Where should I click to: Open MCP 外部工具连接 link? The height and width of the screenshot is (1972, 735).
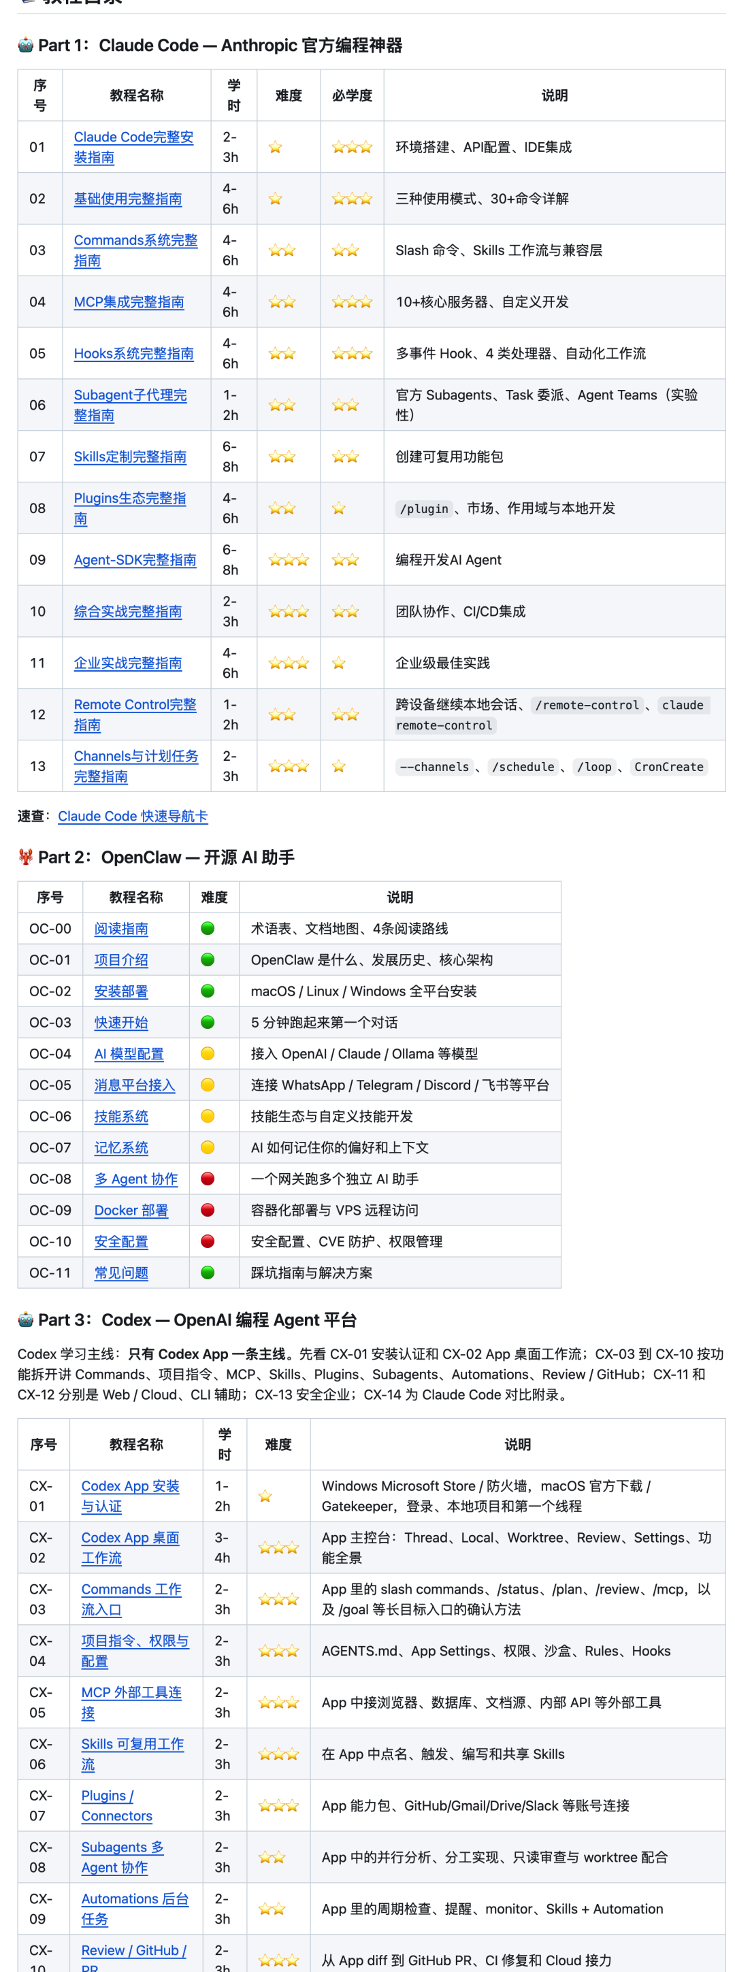pos(131,1703)
